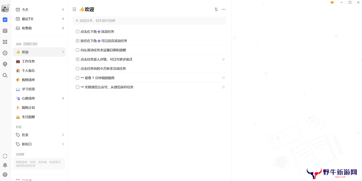Open the 心愿清单 list
Viewport: 362px width, 181px height.
coord(39,98)
